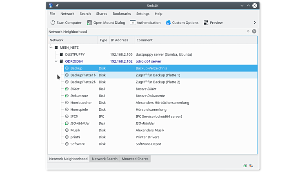This screenshot has height=173, width=307.
Task: Collapse the ODROID64 server node
Action: (56, 61)
